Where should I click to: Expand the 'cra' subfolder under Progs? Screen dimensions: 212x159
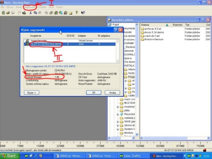[126, 88]
